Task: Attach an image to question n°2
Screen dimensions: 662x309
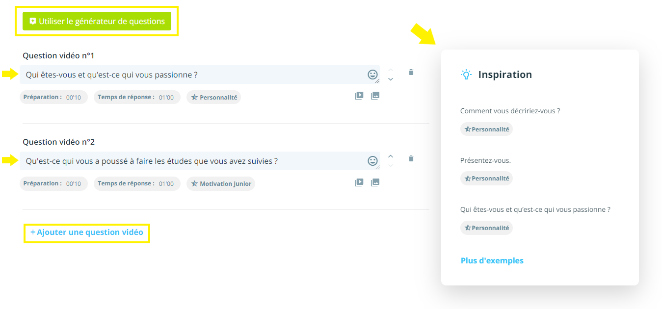Action: pos(375,182)
